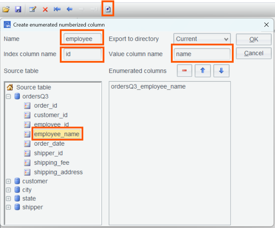This screenshot has width=275, height=228.
Task: Confirm with the OK button
Action: (x=254, y=39)
